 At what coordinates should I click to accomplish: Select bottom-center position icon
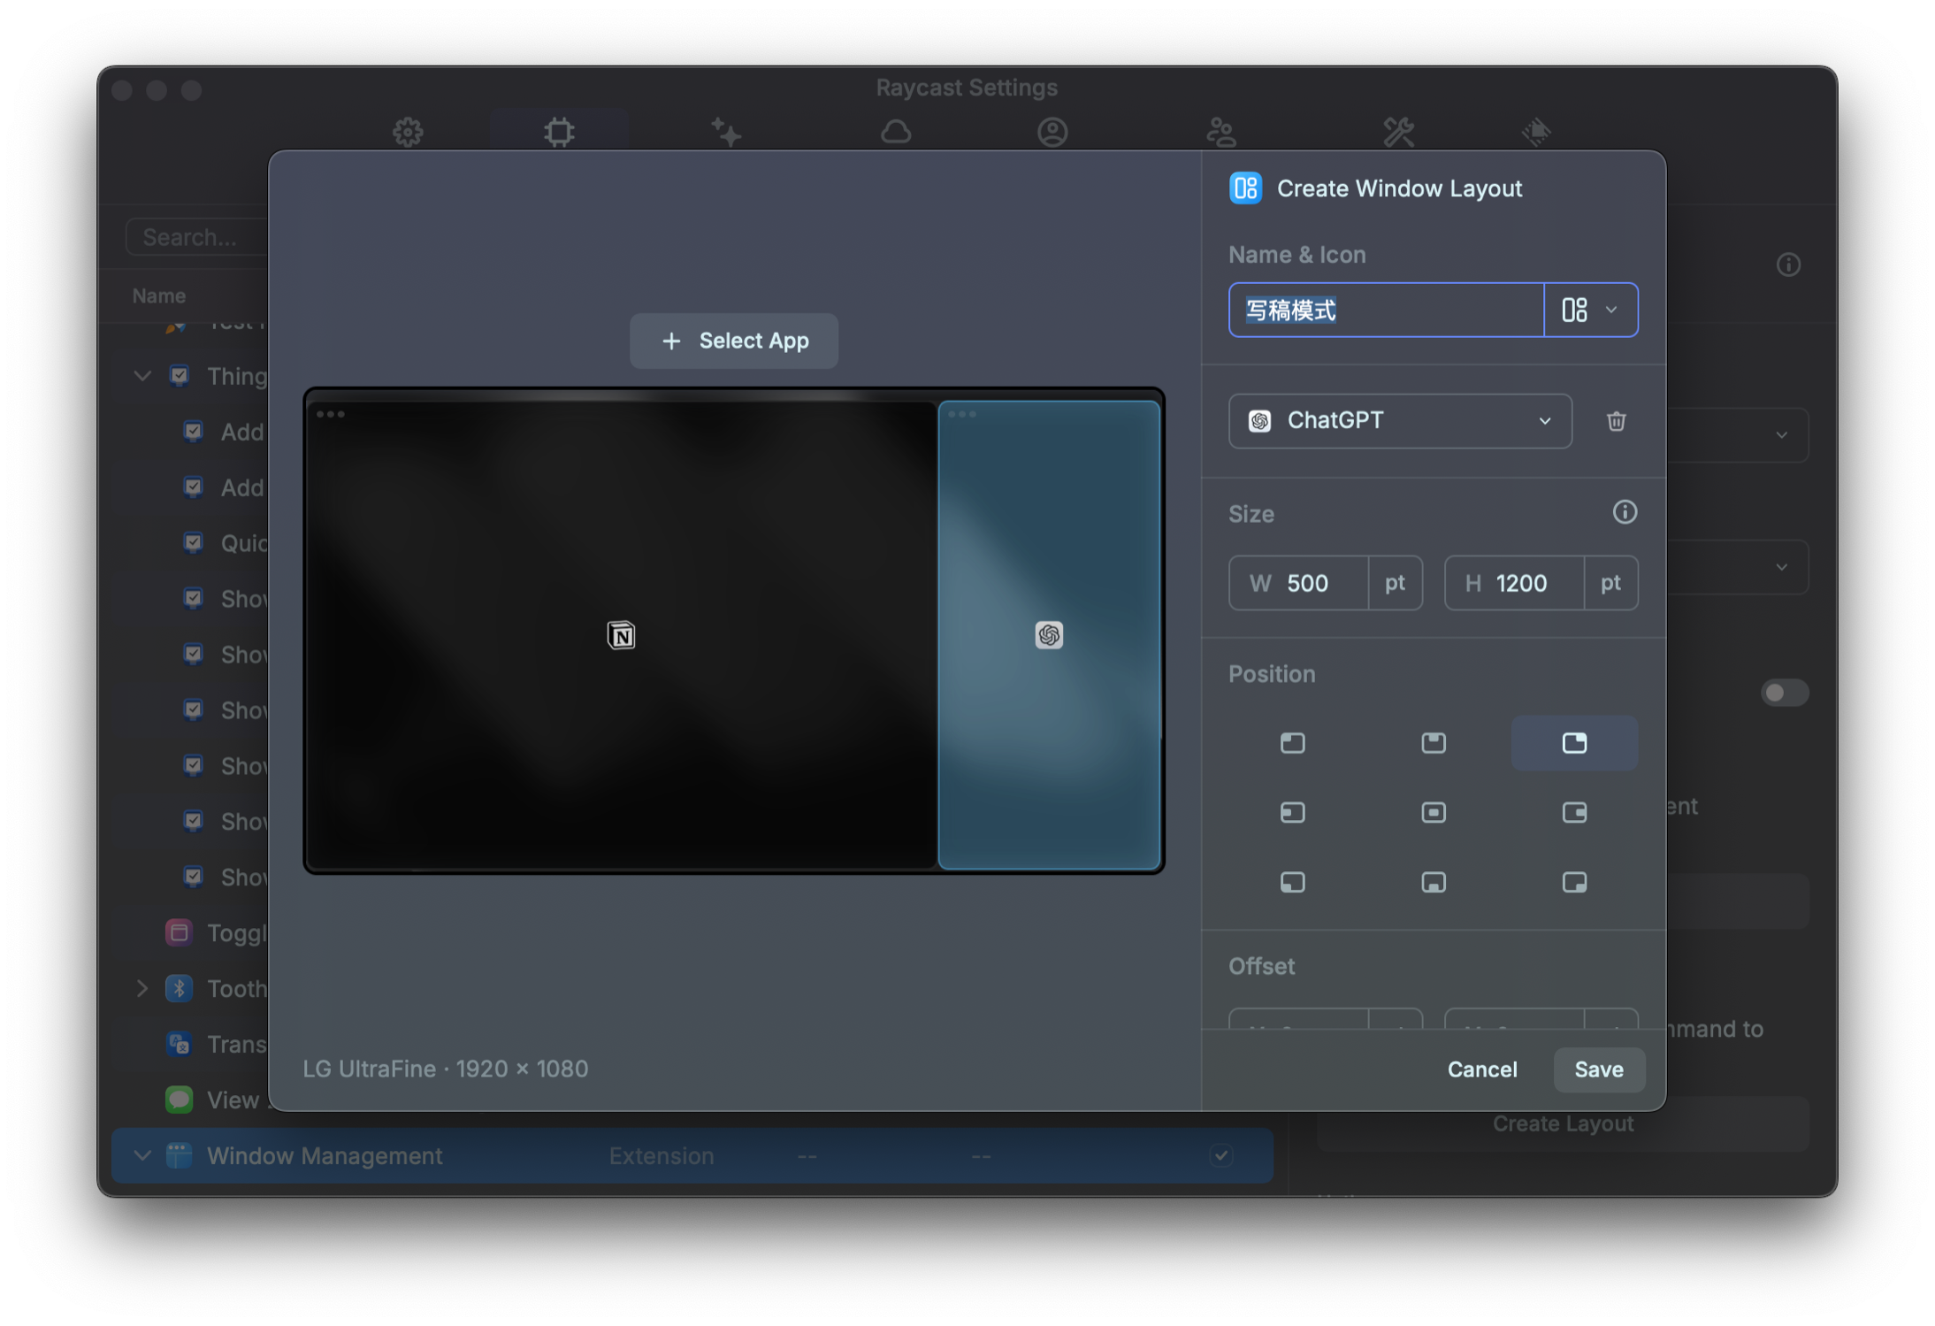tap(1433, 882)
